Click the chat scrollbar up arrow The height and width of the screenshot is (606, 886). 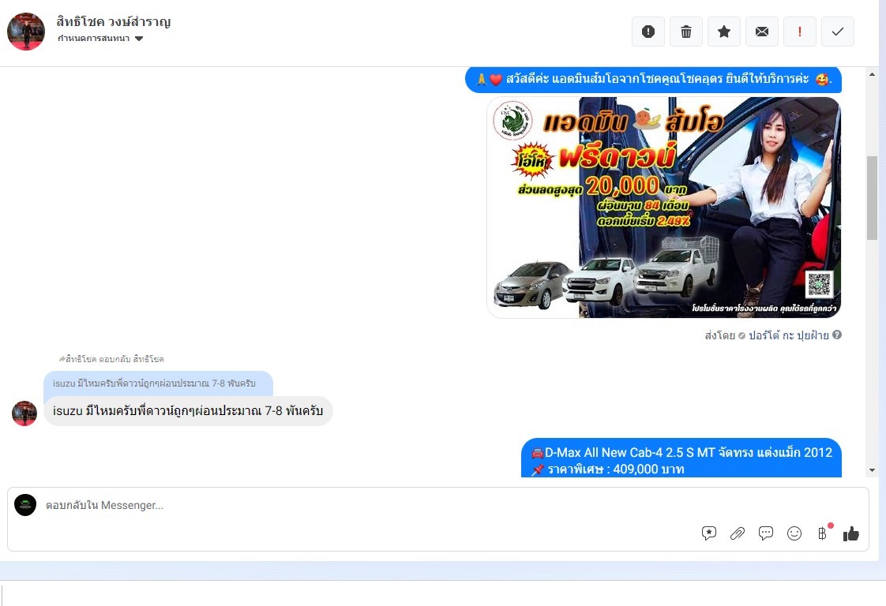tap(872, 74)
